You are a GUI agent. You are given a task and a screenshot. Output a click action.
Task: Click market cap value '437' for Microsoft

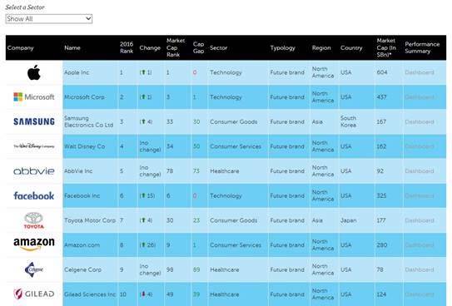(382, 97)
